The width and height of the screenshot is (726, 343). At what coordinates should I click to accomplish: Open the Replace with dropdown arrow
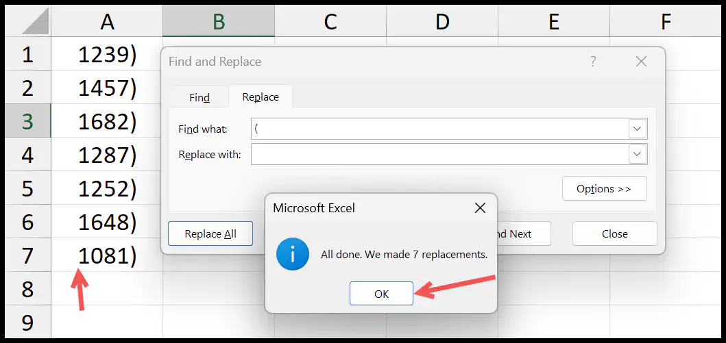pos(637,154)
